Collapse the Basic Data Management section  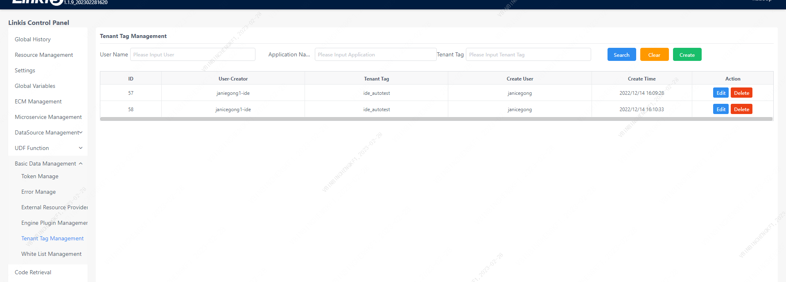[x=48, y=163]
